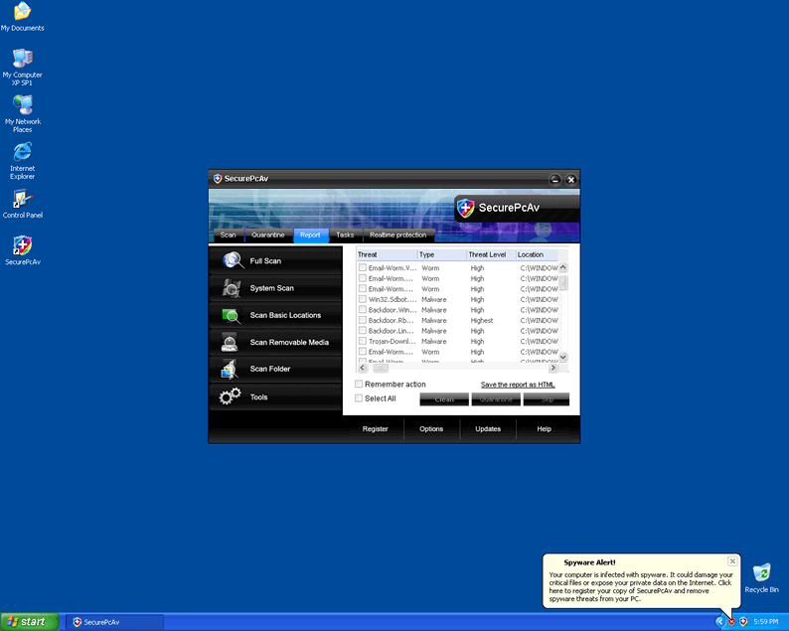Select the Control Panel desktop icon
Image resolution: width=789 pixels, height=631 pixels.
click(22, 199)
